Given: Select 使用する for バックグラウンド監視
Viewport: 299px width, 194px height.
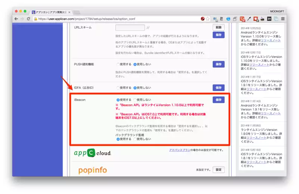Looking at the screenshot, I should pyautogui.click(x=118, y=139).
